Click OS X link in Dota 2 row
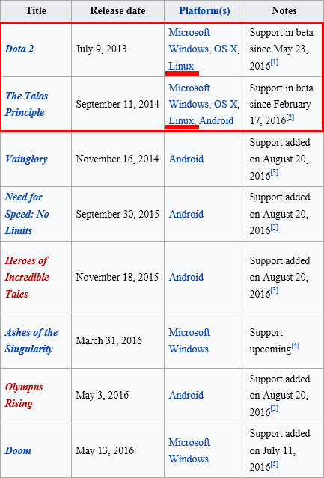 [225, 49]
